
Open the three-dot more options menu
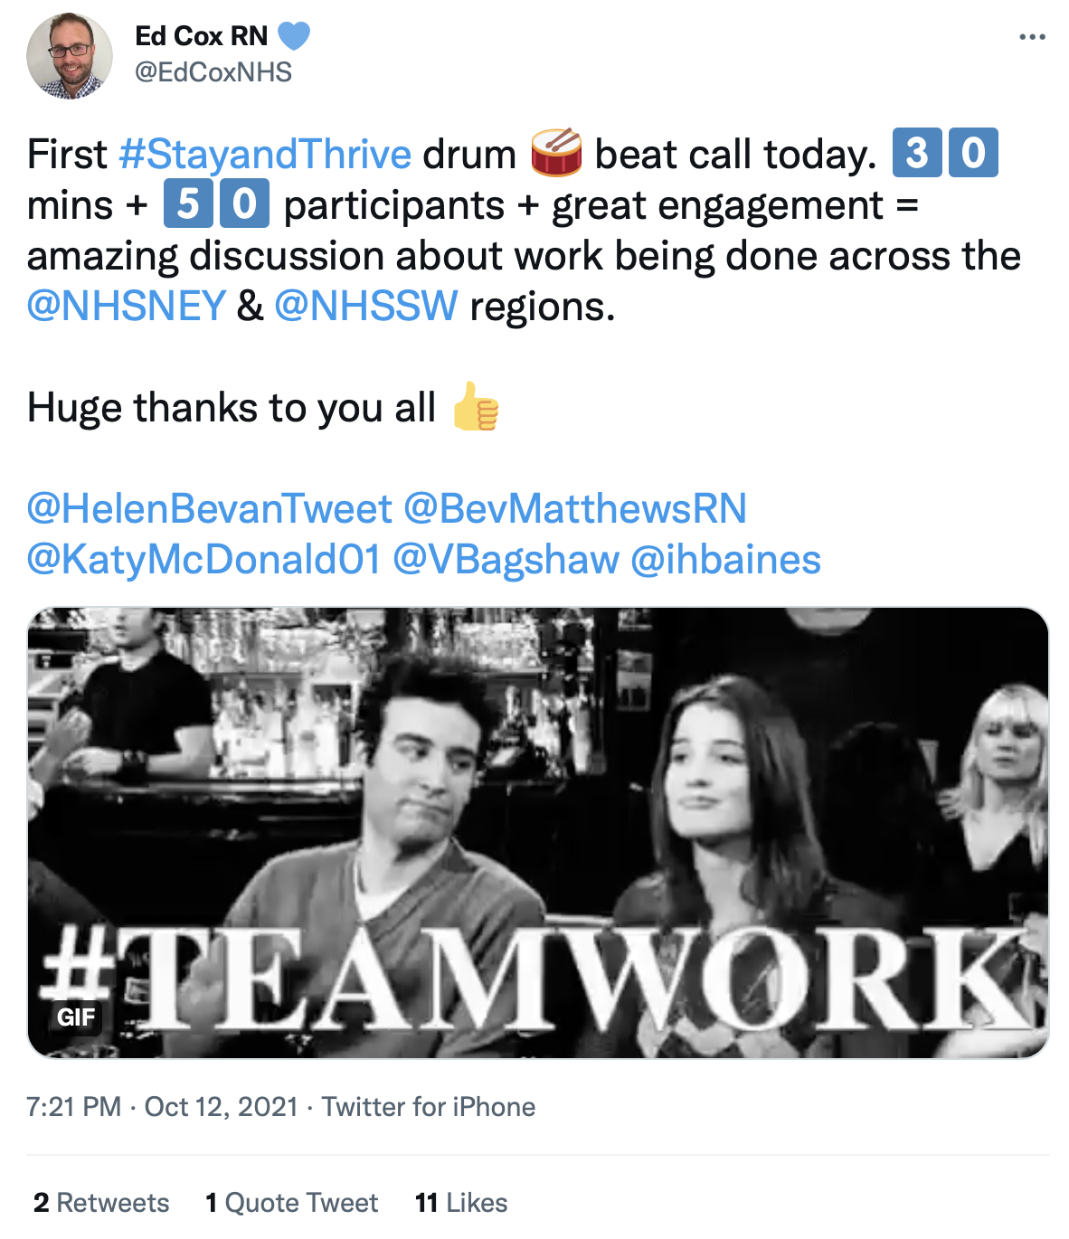click(x=1032, y=37)
